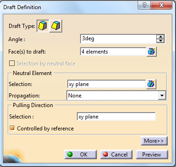
Task: Close the Draft Definition dialog
Action: (x=161, y=5)
